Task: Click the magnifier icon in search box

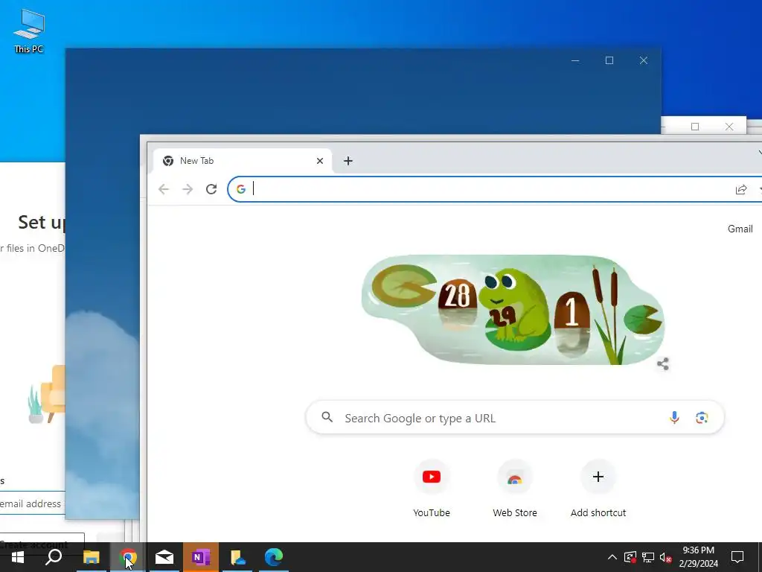Action: pos(327,417)
